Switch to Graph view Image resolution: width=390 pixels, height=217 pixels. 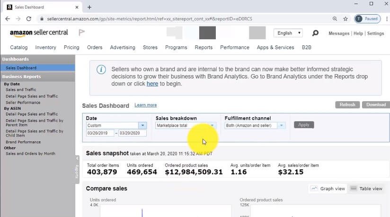[328, 189]
